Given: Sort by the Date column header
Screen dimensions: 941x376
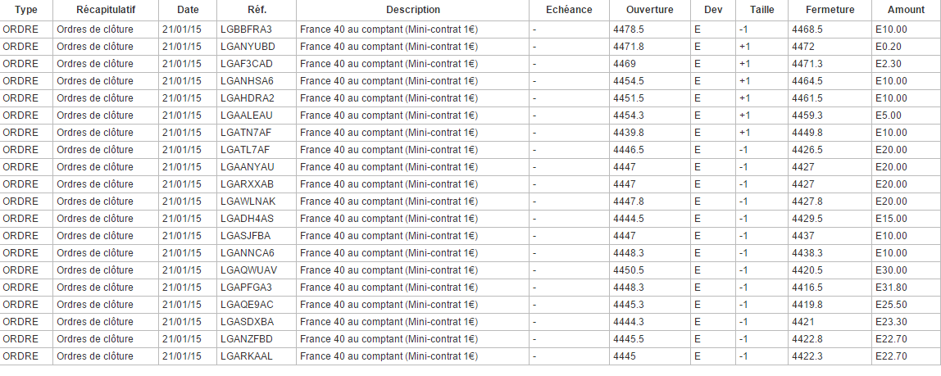Looking at the screenshot, I should (x=188, y=10).
